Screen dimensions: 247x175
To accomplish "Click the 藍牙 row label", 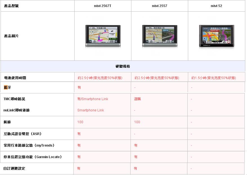I will 7,87.
